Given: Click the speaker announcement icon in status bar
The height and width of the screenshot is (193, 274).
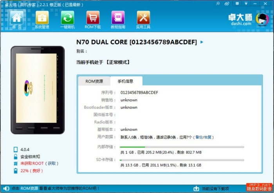Looking at the screenshot, I should (x=6, y=188).
